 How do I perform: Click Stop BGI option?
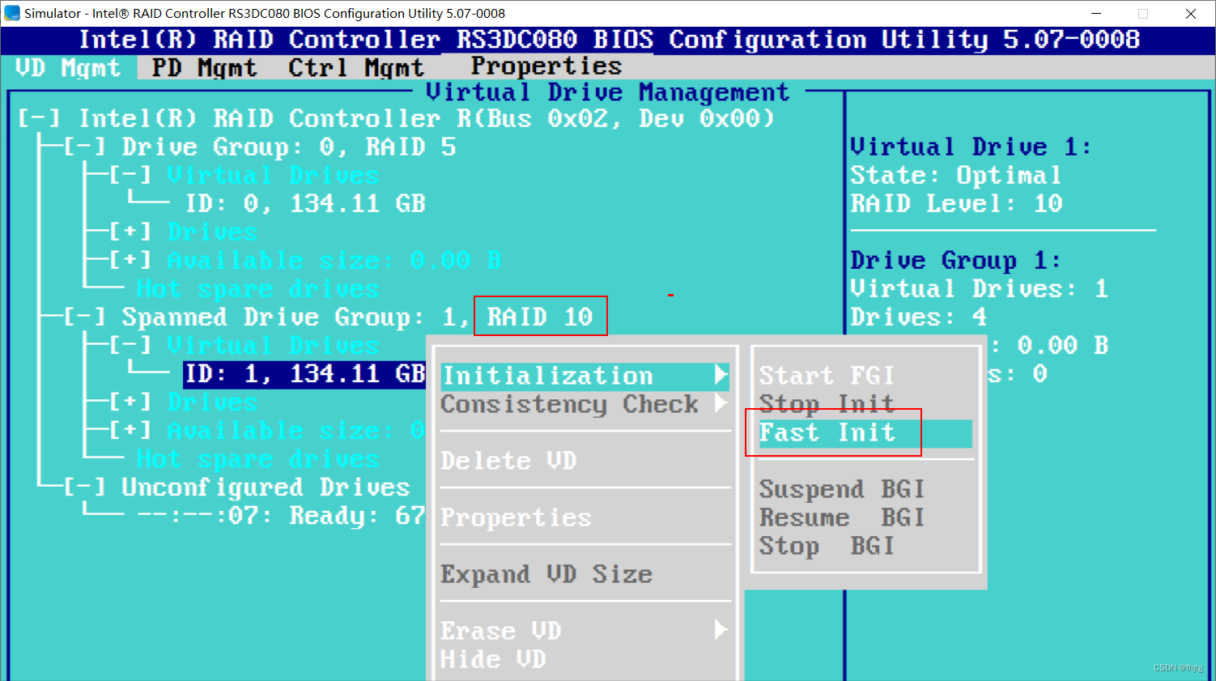(x=827, y=546)
